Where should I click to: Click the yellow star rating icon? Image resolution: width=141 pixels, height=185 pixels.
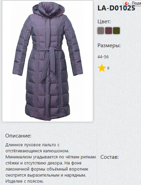[x=102, y=68]
